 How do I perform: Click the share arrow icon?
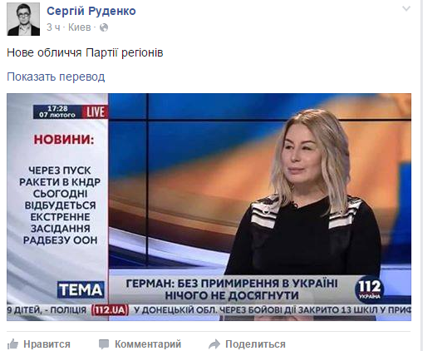214,344
